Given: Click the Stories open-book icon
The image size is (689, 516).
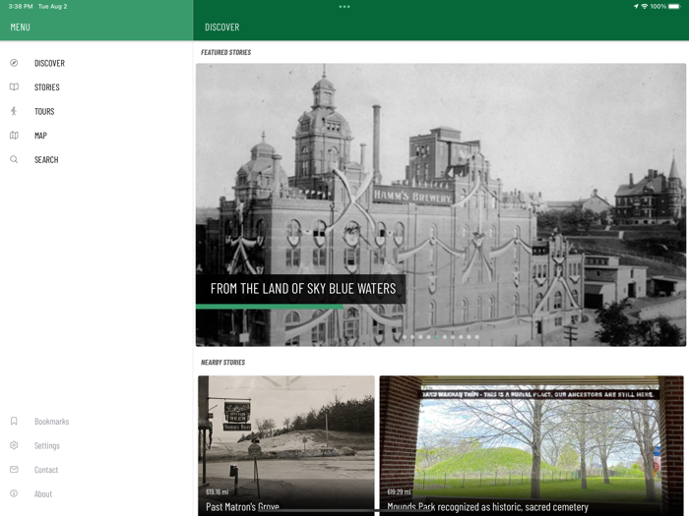Looking at the screenshot, I should (14, 86).
